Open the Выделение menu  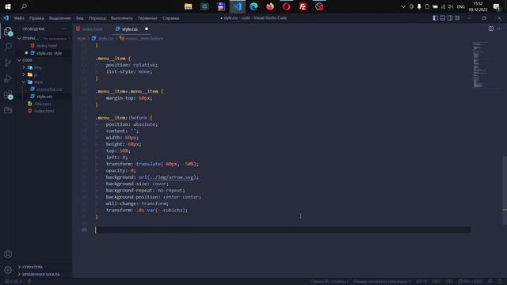point(60,18)
